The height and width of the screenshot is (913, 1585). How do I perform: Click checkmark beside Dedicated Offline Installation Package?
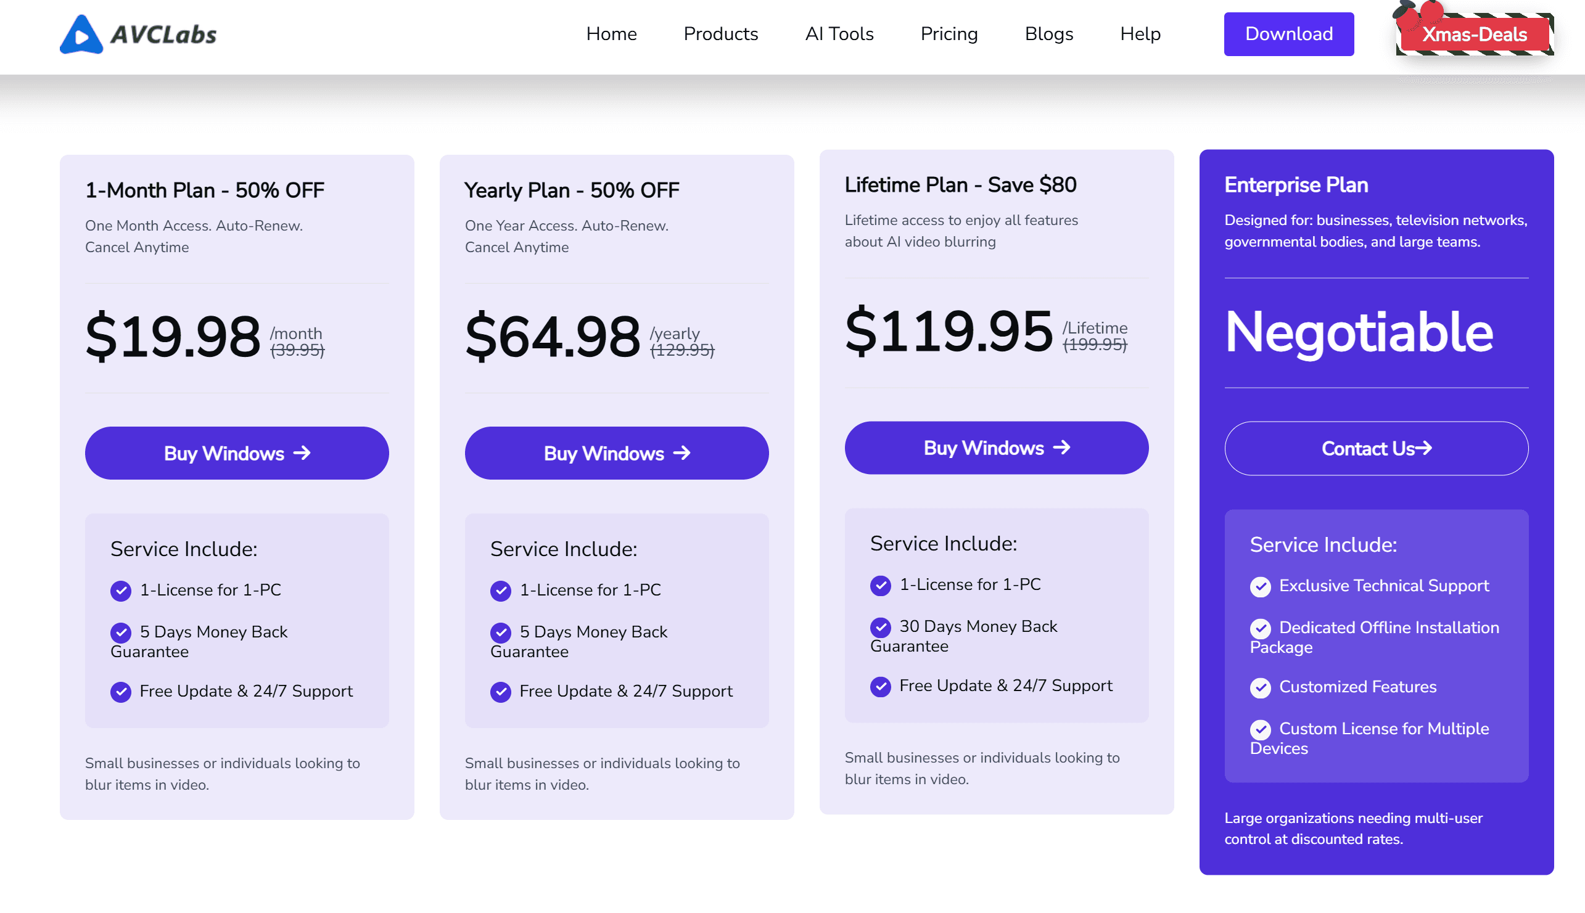1259,628
